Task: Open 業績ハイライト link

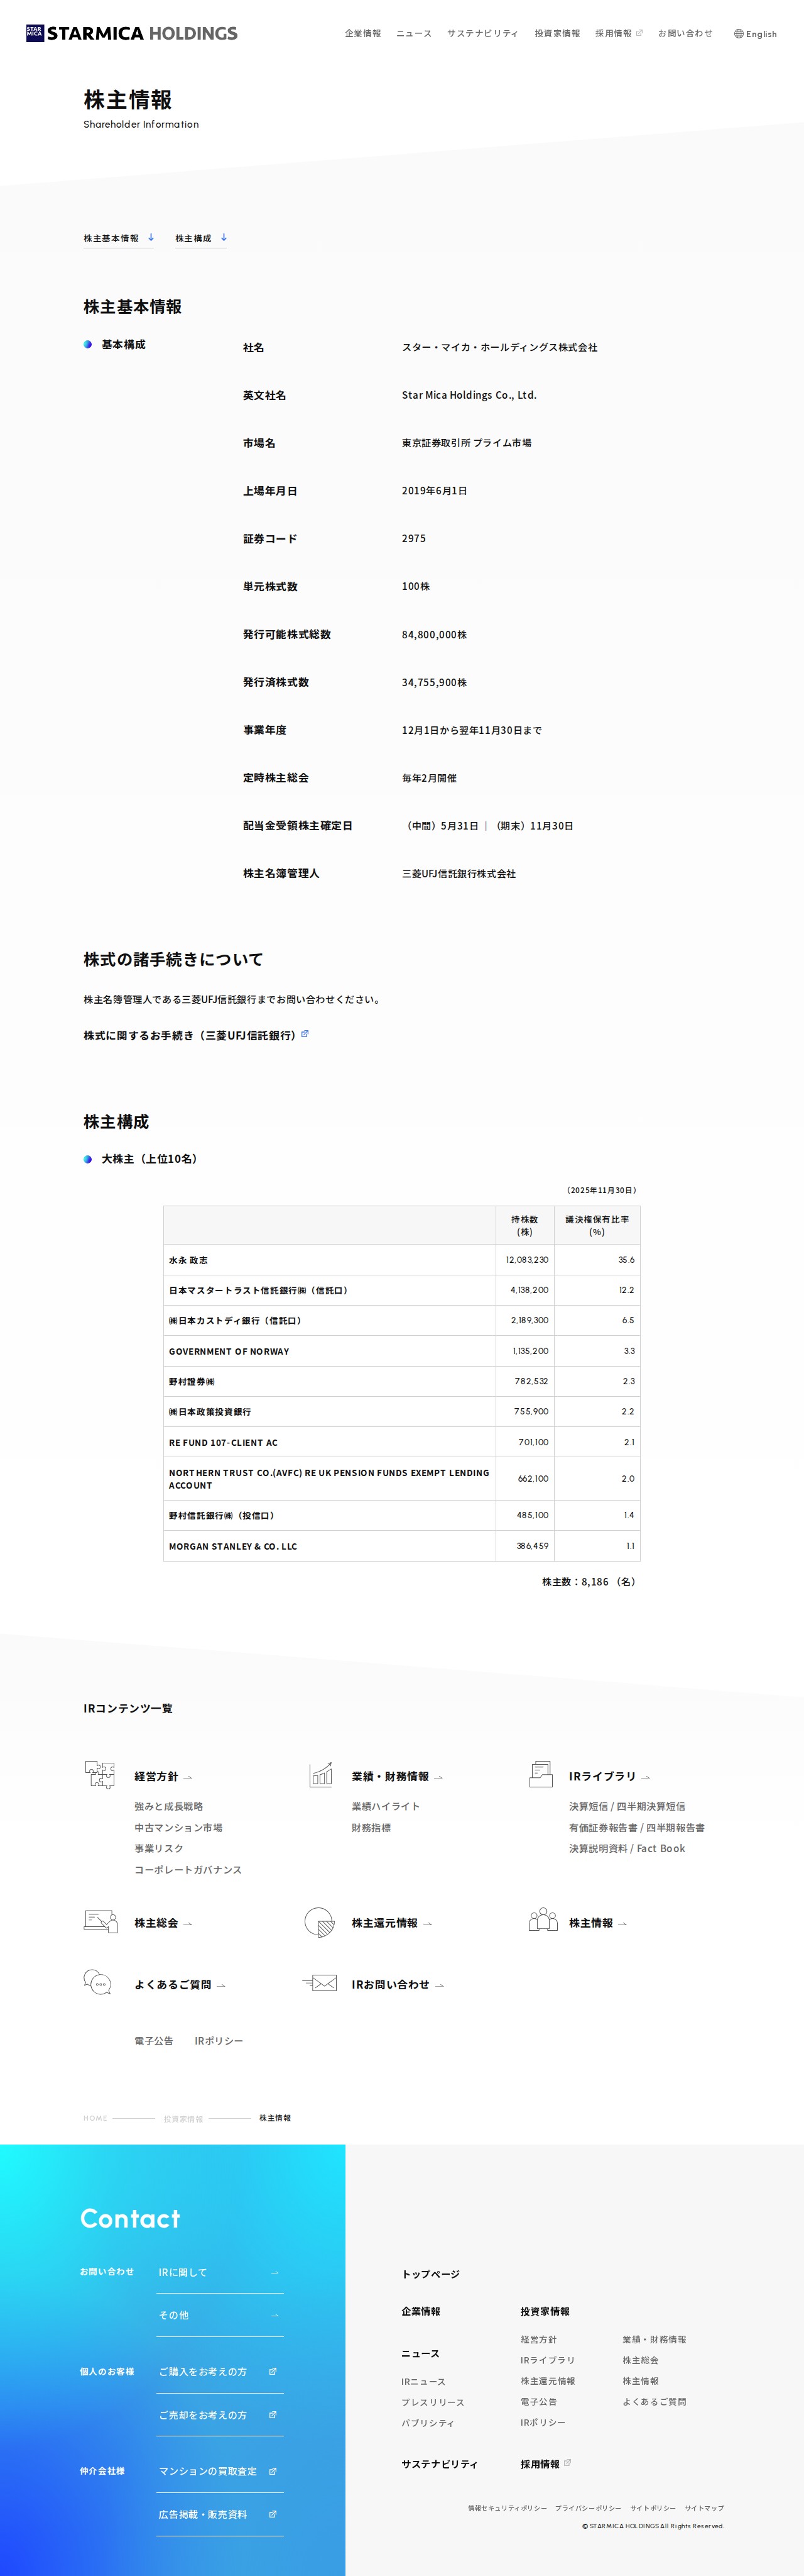Action: pyautogui.click(x=386, y=1806)
